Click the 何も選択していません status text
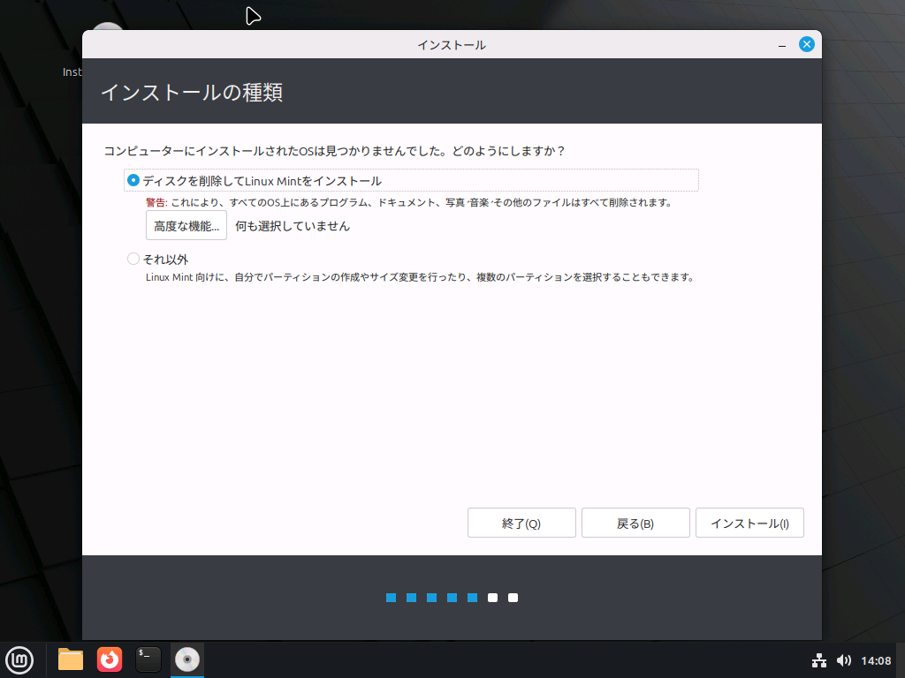The height and width of the screenshot is (678, 905). (293, 225)
